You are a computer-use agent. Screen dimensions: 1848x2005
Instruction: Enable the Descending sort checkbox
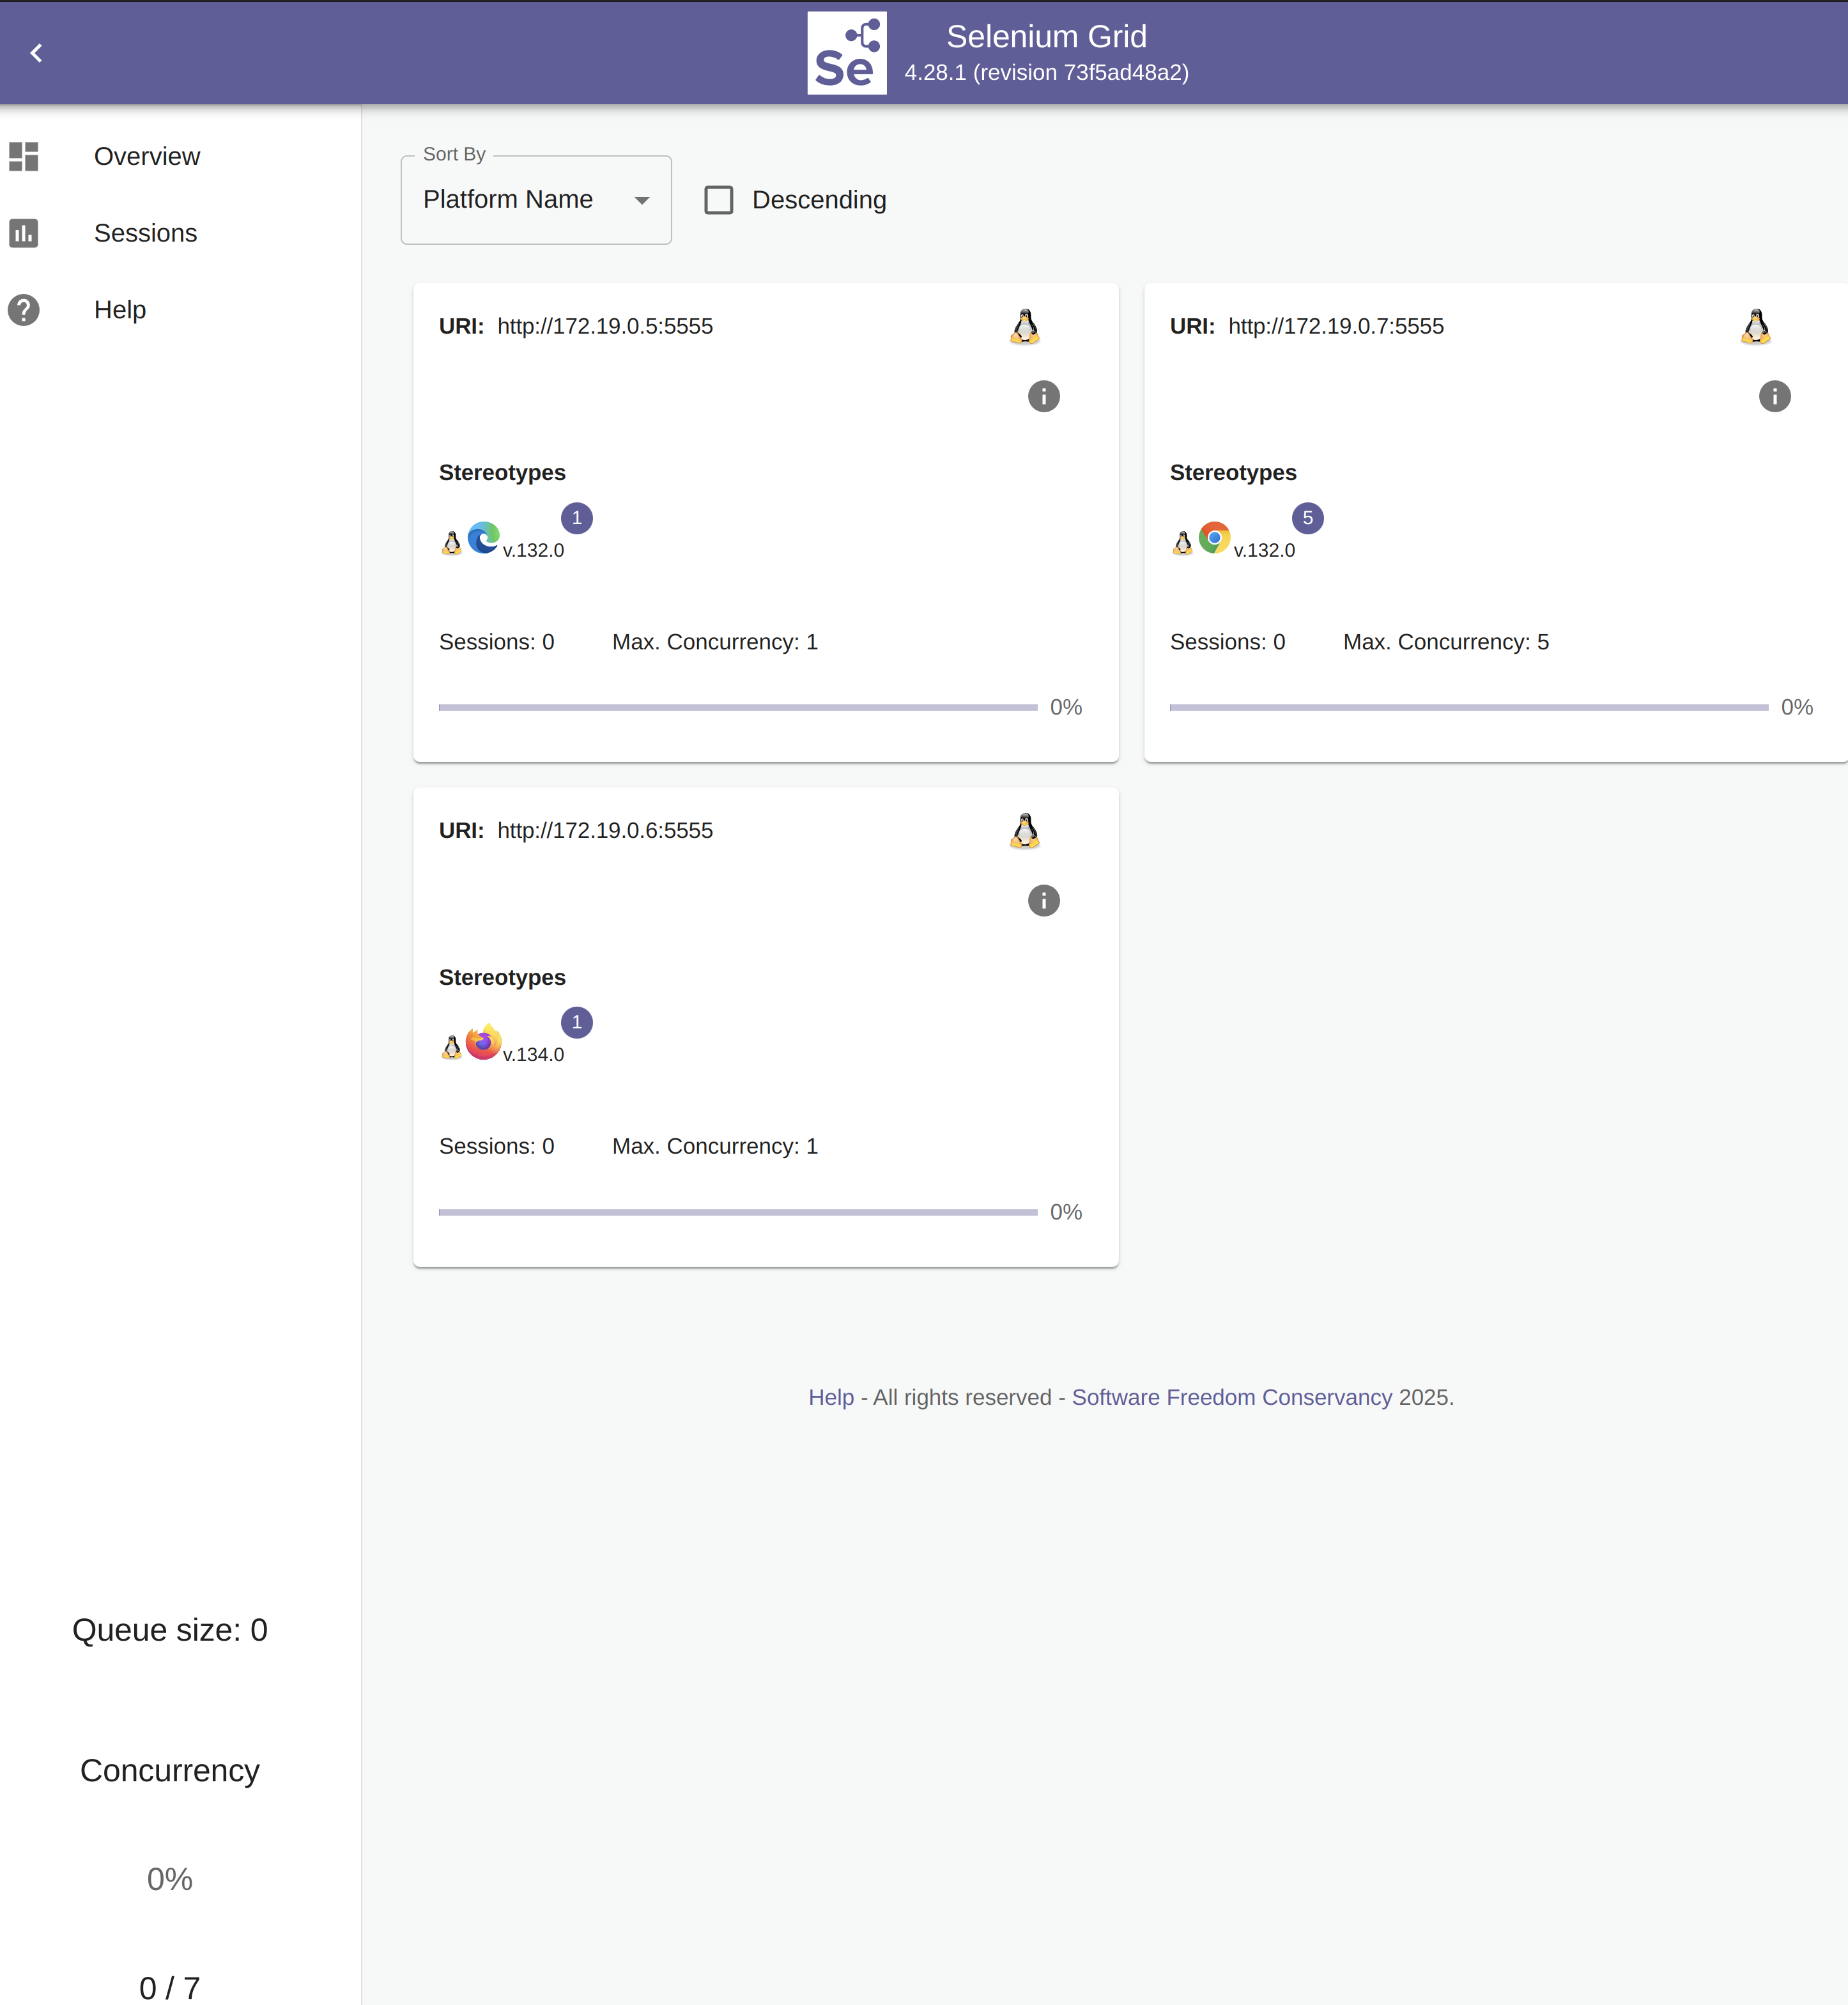[718, 200]
